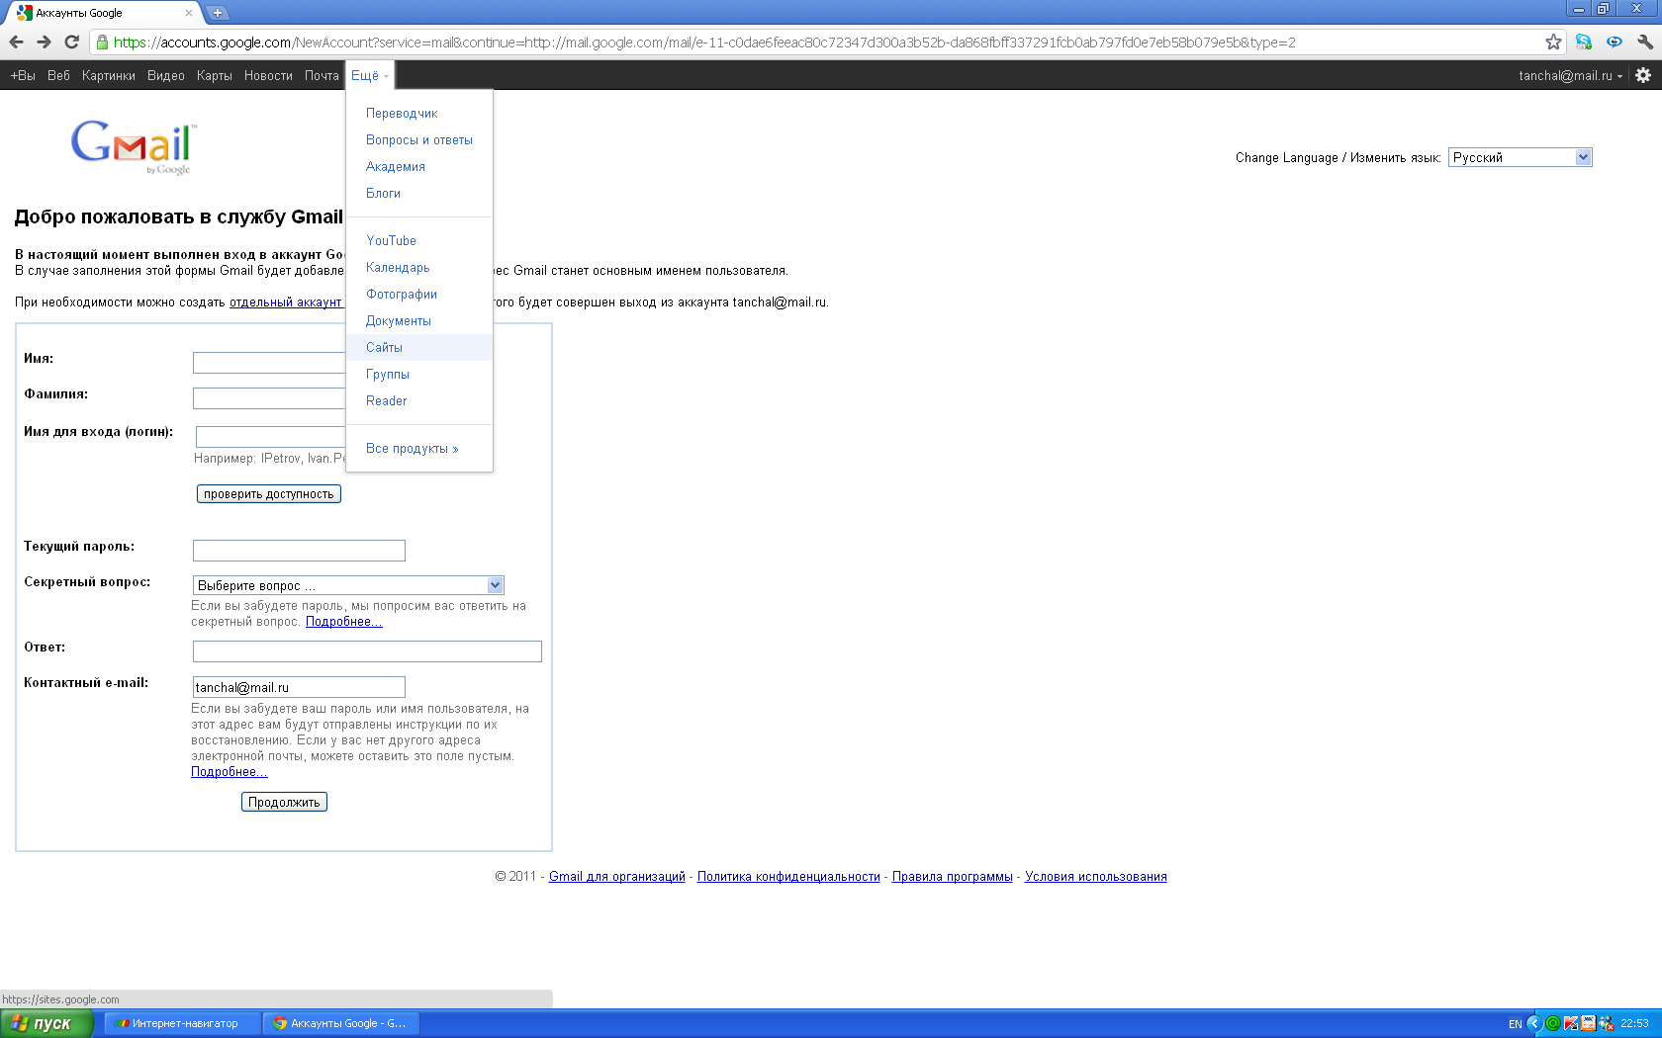The width and height of the screenshot is (1662, 1038).
Task: Click Аккаунты Google taskbar button
Action: pyautogui.click(x=341, y=1023)
